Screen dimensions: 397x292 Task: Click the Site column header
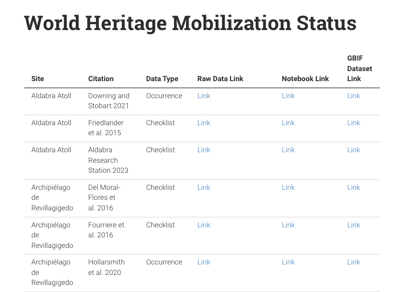pyautogui.click(x=38, y=79)
